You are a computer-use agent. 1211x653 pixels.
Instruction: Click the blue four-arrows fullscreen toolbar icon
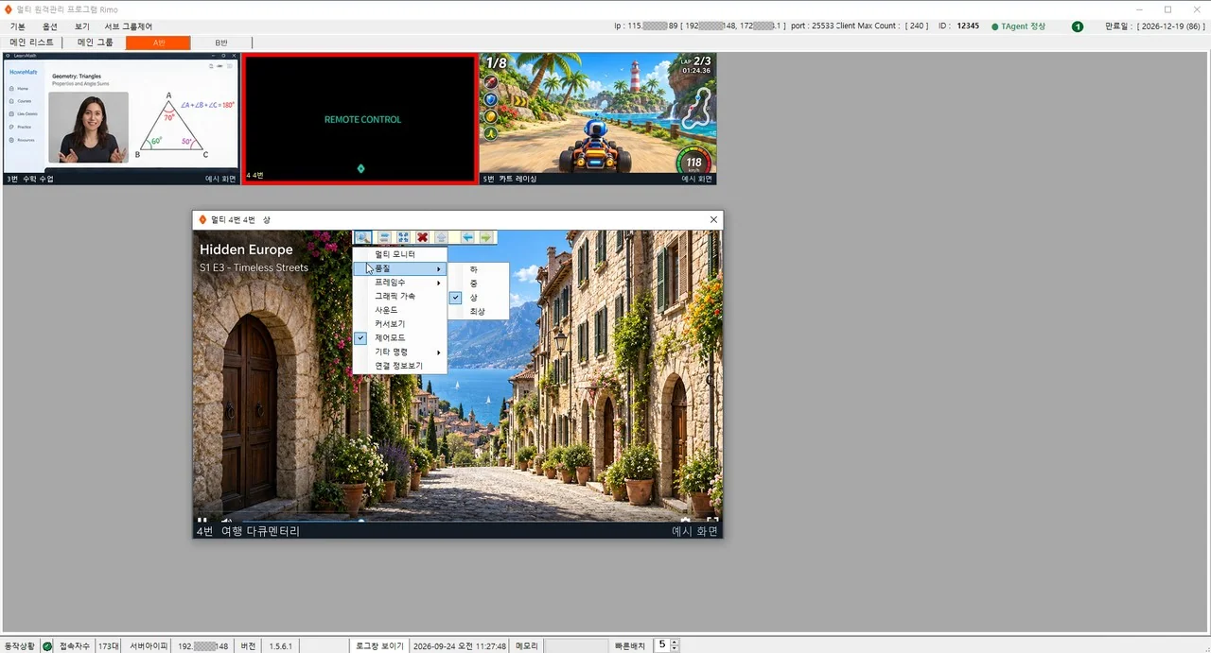tap(403, 237)
